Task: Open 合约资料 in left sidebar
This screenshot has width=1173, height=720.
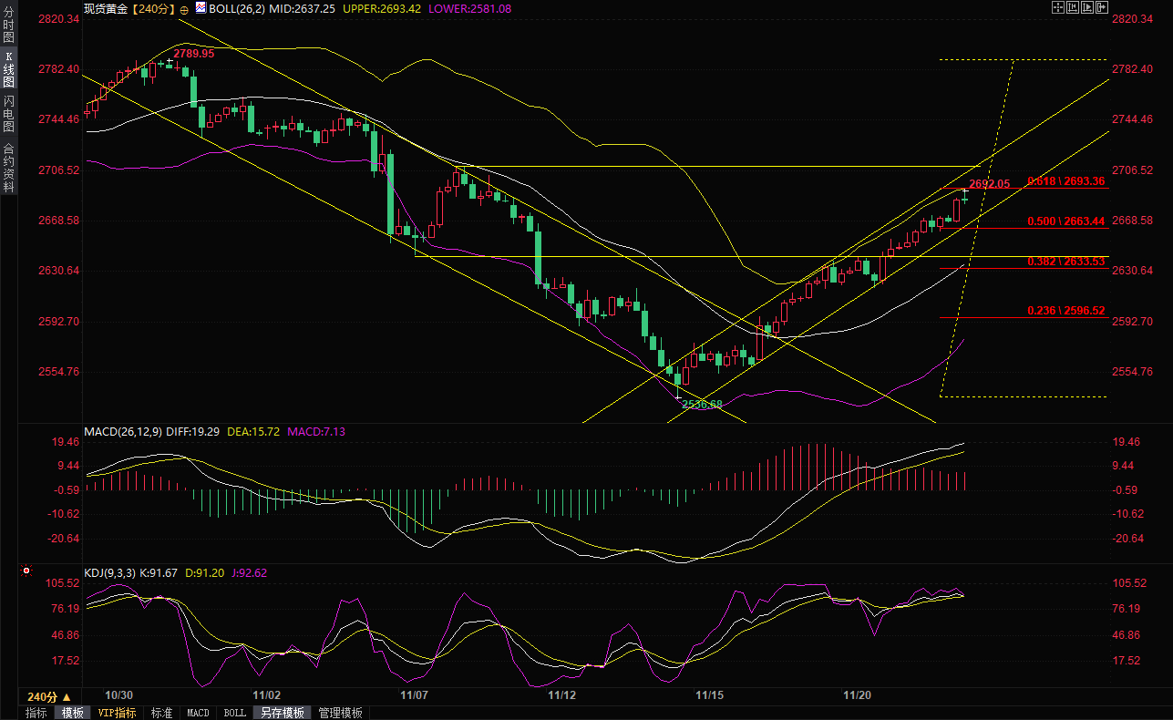Action: (x=8, y=168)
